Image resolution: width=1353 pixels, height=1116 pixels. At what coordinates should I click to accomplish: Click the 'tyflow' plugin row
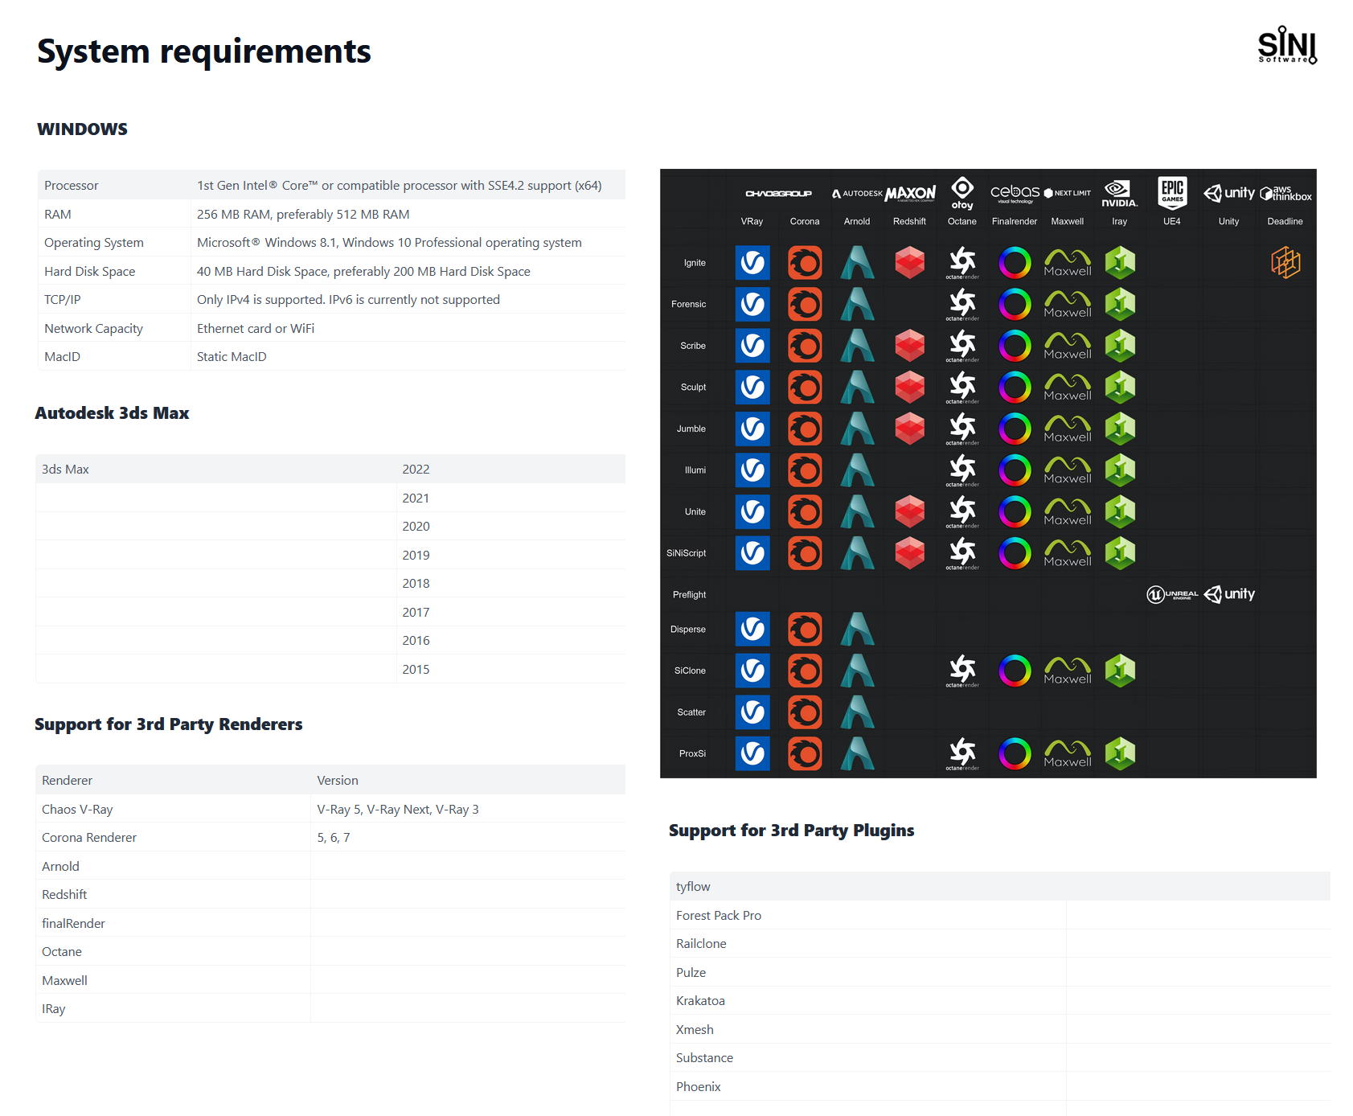(1000, 886)
